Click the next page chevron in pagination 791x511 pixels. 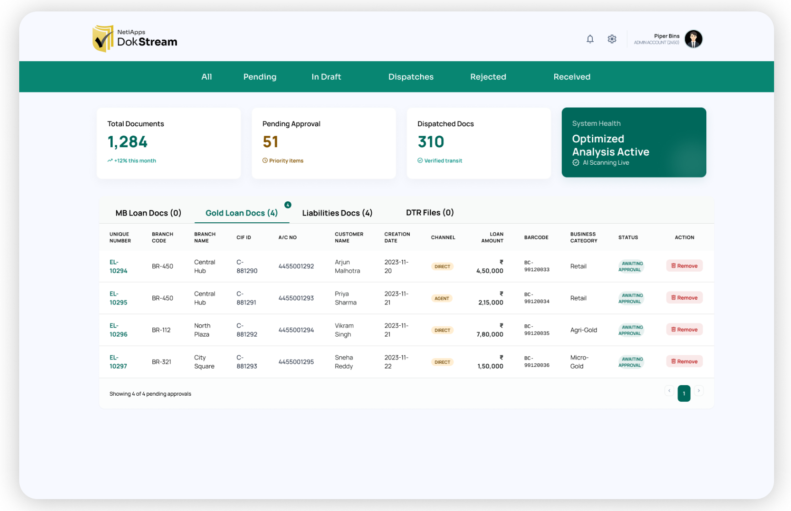pos(699,391)
